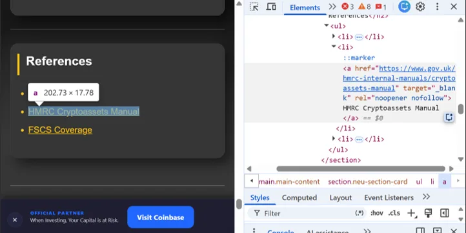Screen dimensions: 466x233
Task: Open the issues counter showing 1
Action: pos(381,6)
